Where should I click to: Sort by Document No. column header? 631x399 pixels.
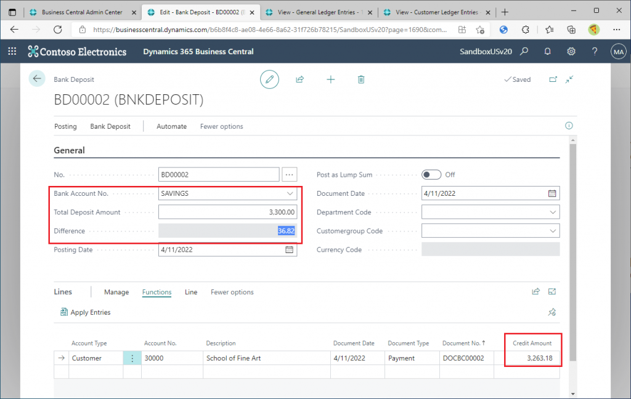tap(463, 343)
